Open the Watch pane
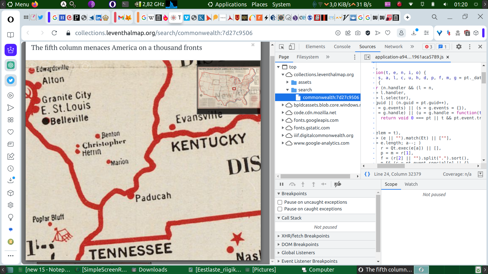This screenshot has height=274, width=488. coord(411,184)
